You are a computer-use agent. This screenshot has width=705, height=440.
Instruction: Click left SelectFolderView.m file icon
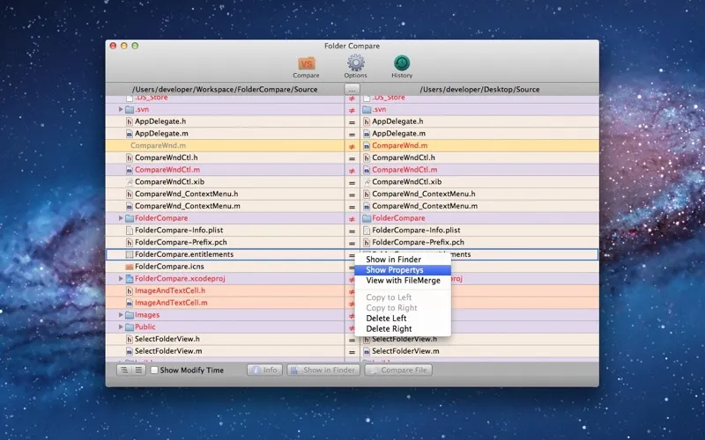point(130,351)
